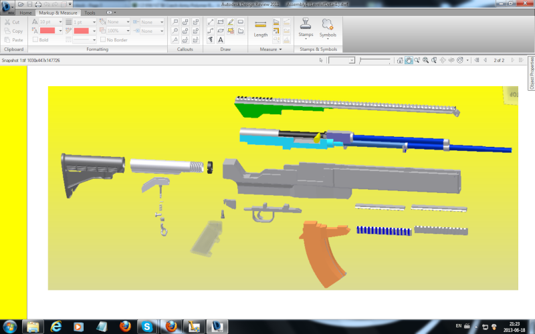
Task: Open the Design Review application menu button
Action: pos(7,7)
